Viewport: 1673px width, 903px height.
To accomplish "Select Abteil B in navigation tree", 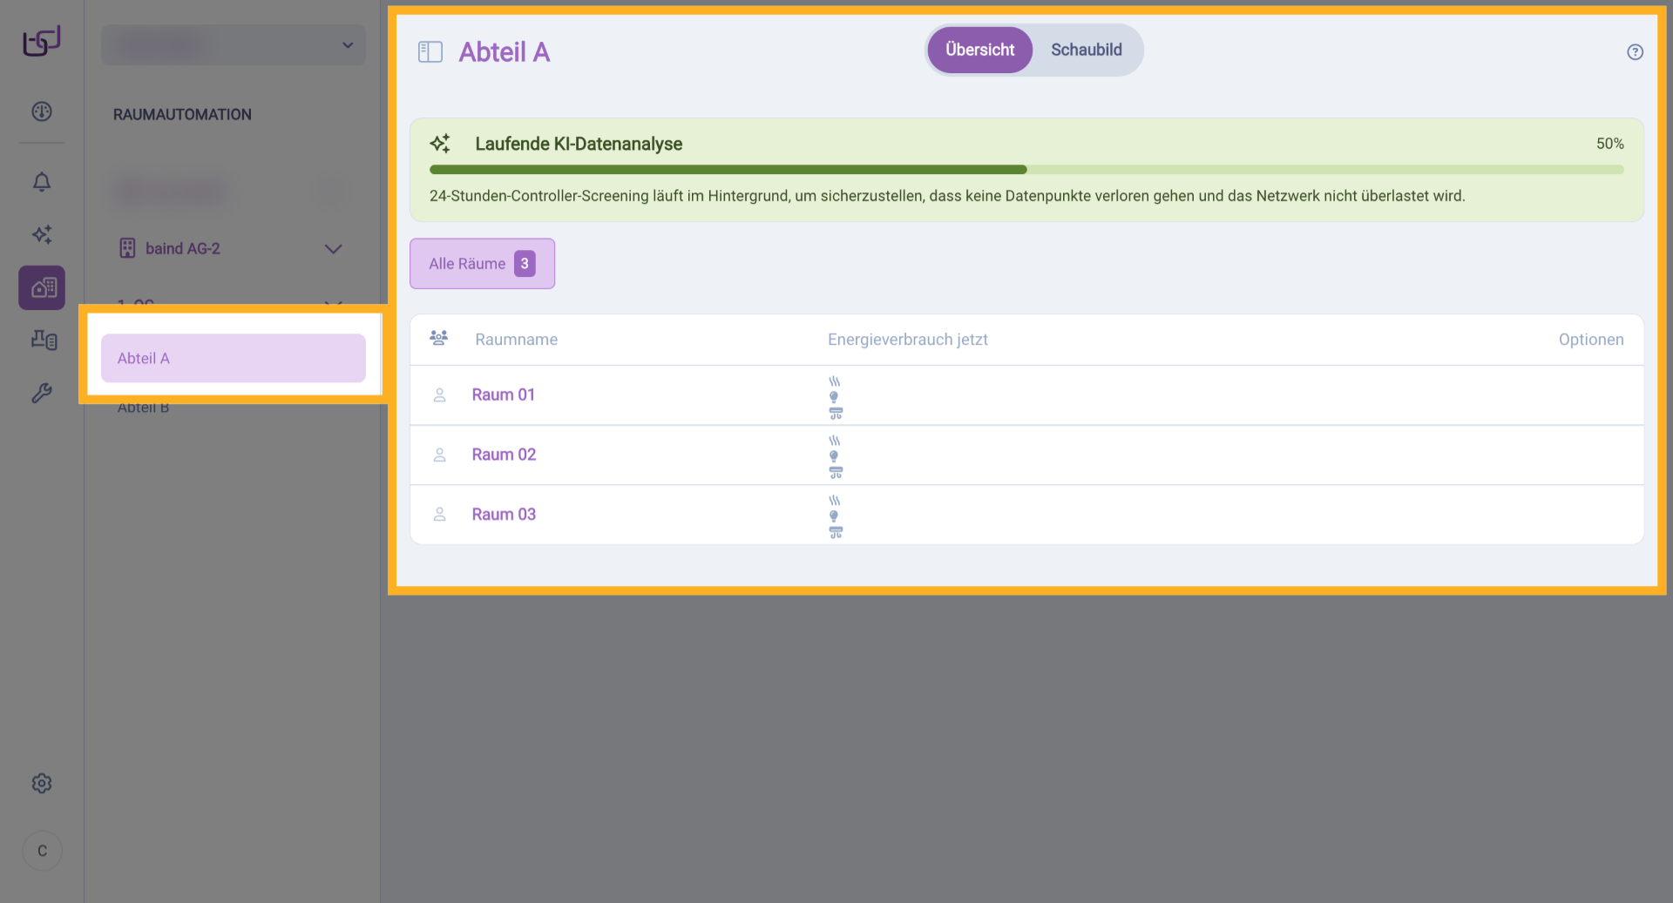I will pyautogui.click(x=144, y=408).
